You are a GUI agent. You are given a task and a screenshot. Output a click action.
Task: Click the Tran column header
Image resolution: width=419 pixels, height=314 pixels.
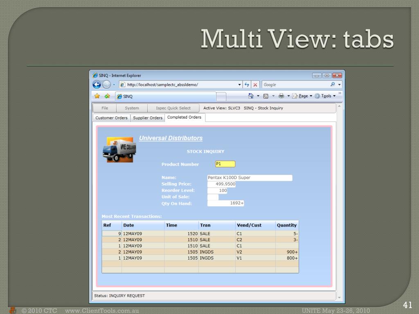coord(217,225)
